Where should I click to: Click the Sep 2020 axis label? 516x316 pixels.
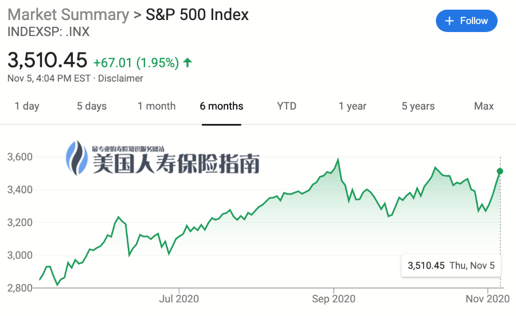(x=334, y=299)
